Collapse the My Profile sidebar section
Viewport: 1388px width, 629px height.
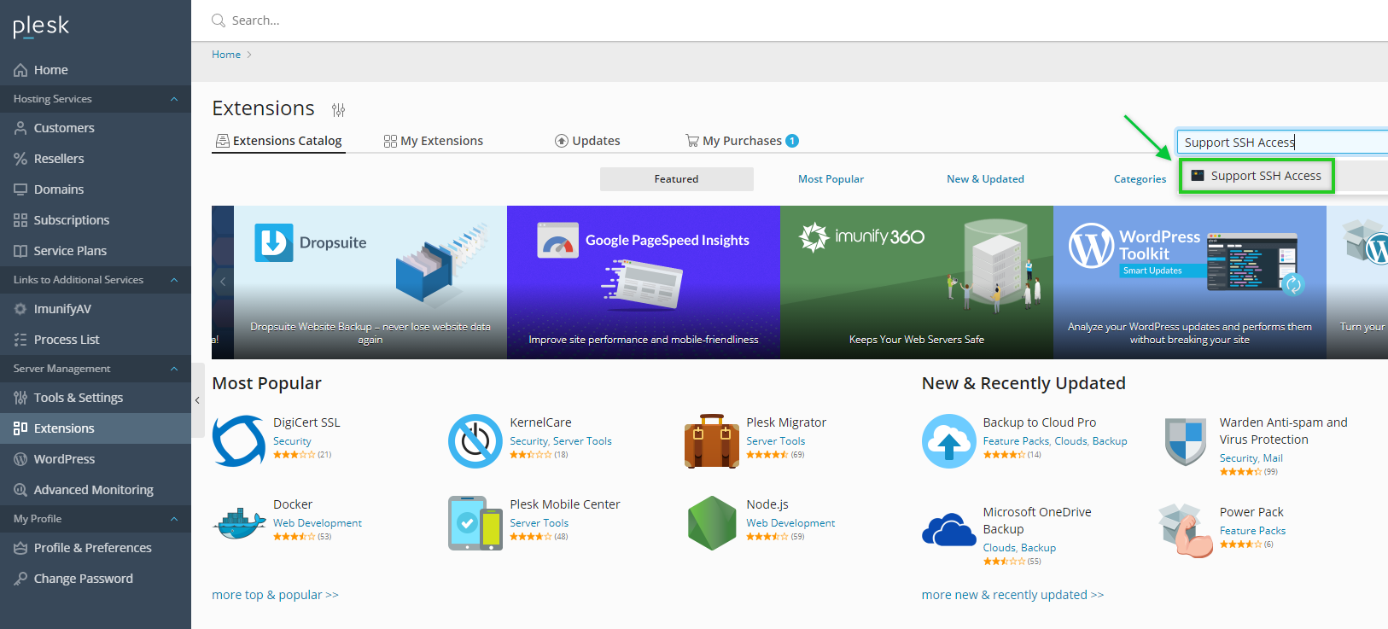point(174,519)
